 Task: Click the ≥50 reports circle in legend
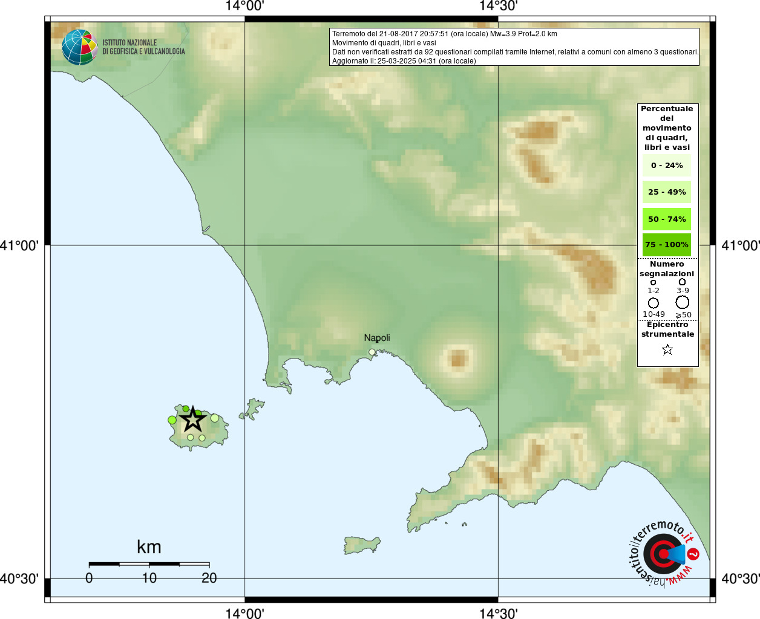point(683,302)
